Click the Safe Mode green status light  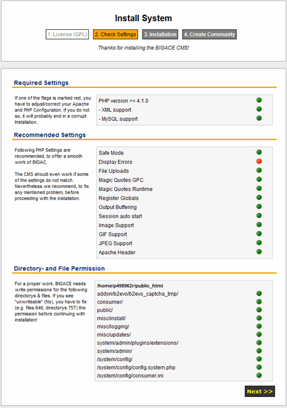tap(259, 152)
